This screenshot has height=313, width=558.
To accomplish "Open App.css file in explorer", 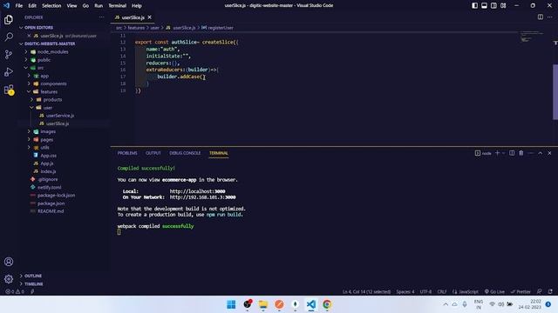I will [x=49, y=156].
